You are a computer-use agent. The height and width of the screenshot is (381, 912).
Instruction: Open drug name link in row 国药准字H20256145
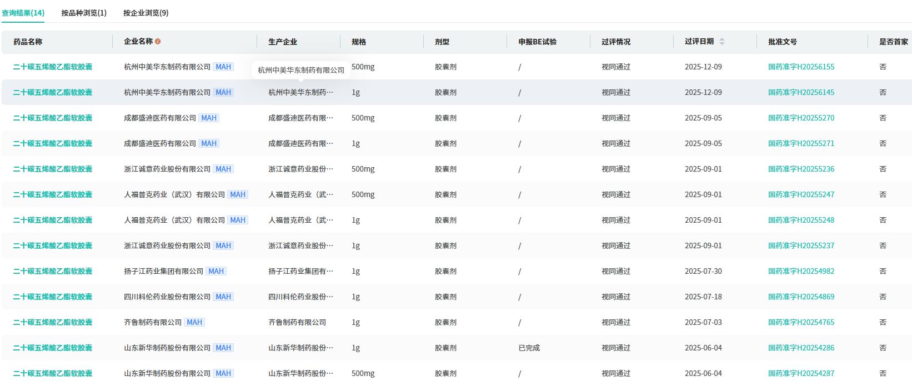(53, 92)
